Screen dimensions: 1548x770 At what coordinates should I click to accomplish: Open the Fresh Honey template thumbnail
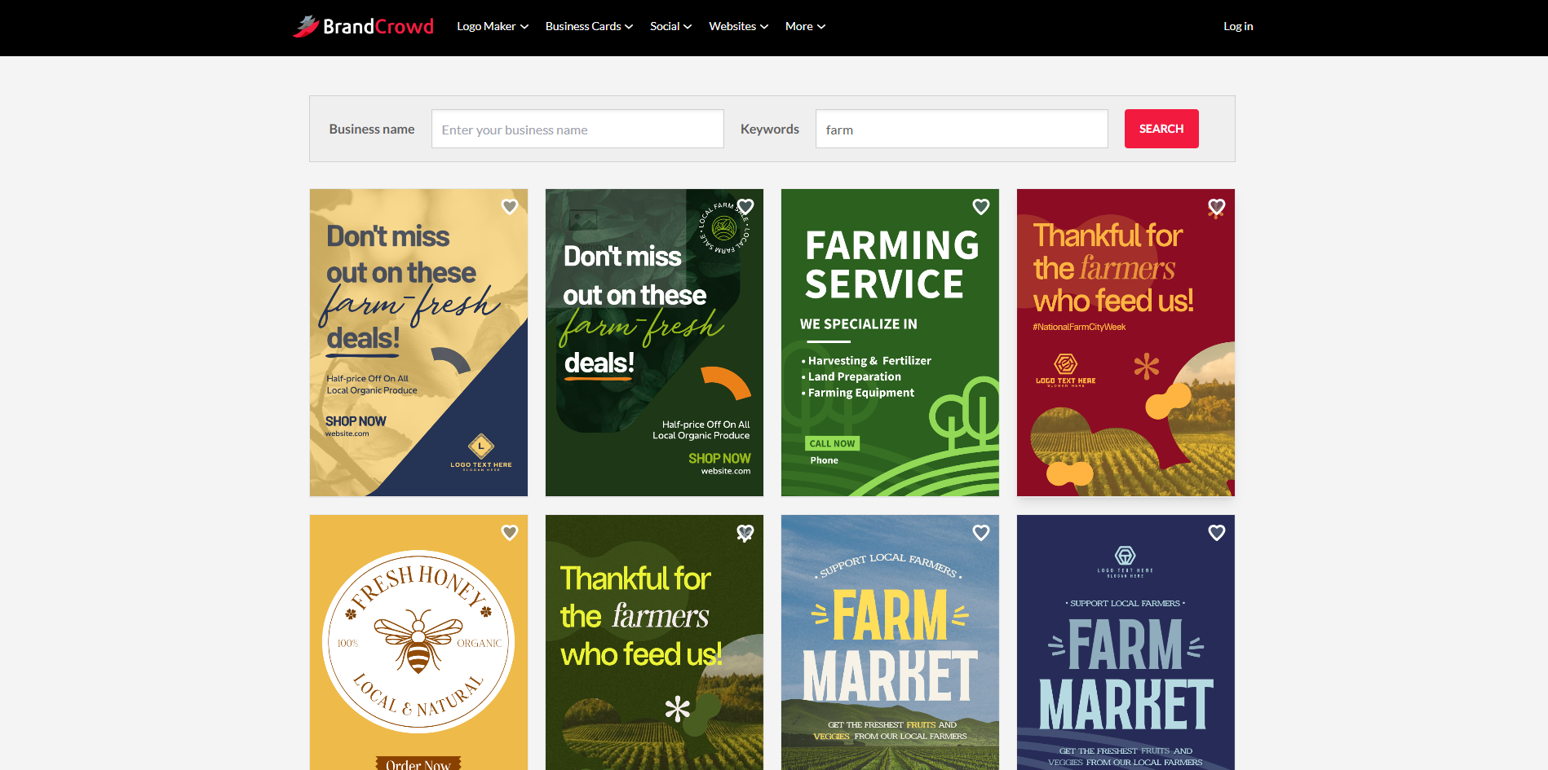pos(418,652)
